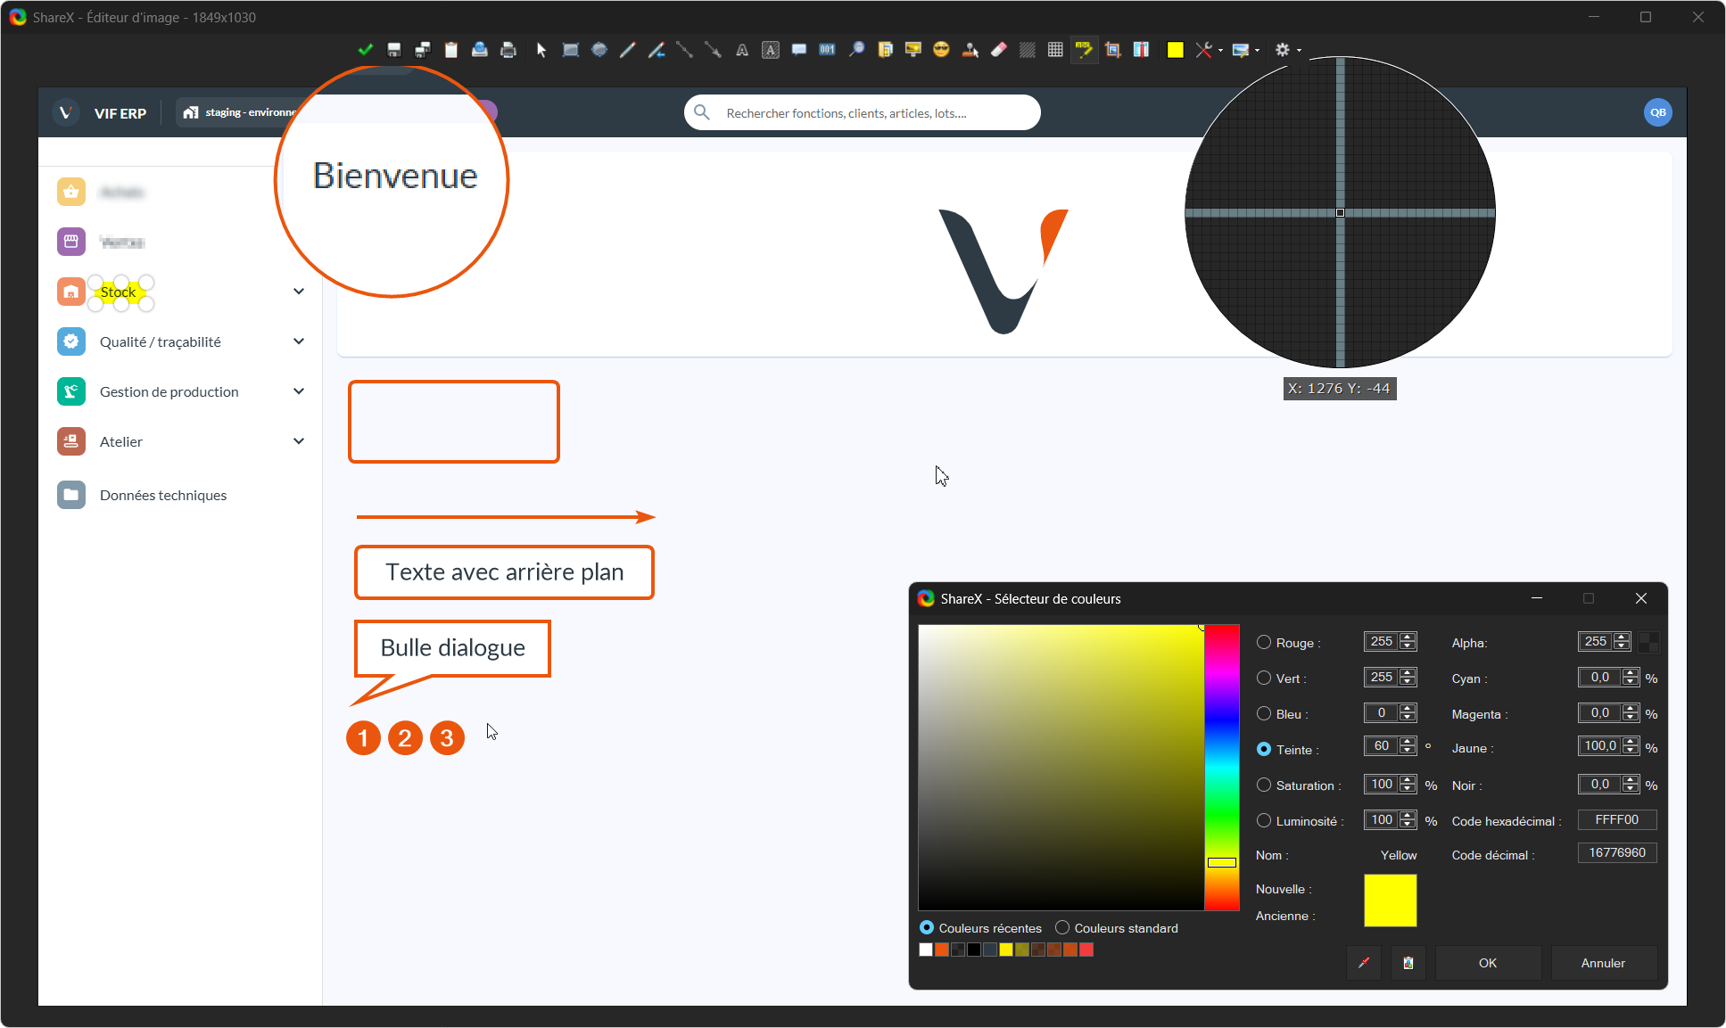Click the green checkmark to finish editing
Screen dimensions: 1726x1028
365,50
